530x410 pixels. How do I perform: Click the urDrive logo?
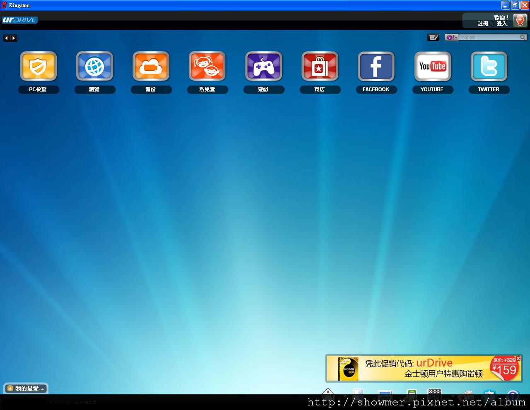[19, 20]
